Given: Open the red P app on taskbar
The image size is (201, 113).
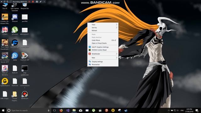Looking at the screenshot, I should (106, 110).
